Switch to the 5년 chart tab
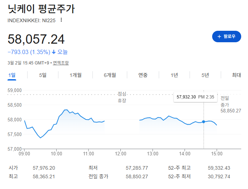 tap(205, 75)
